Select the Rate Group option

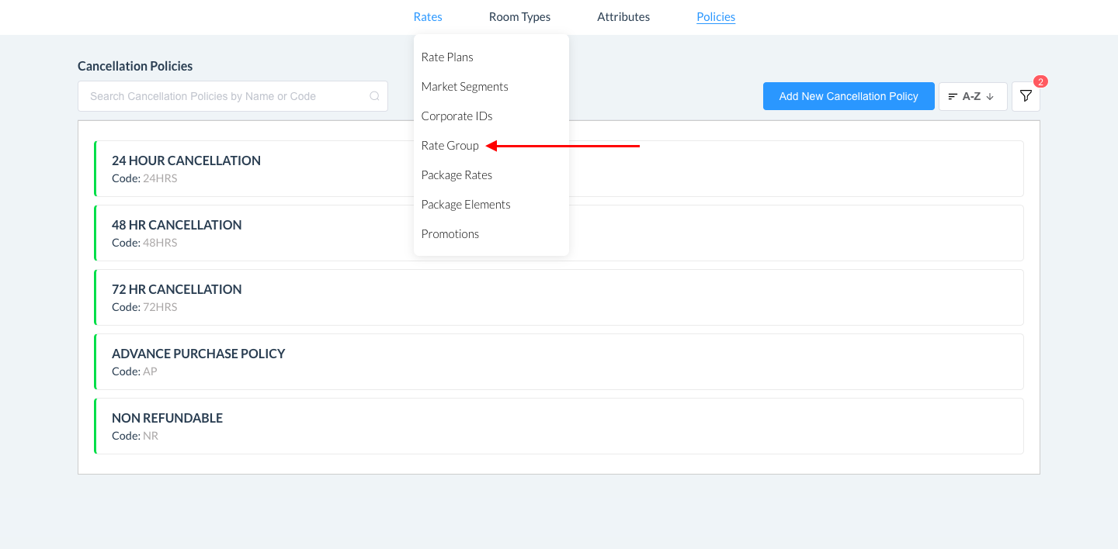[450, 146]
